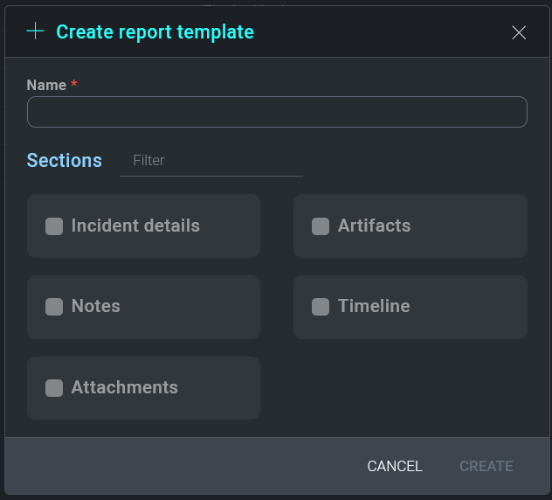Tick the Artifacts section checkbox
Screen dimensions: 552x500
pyautogui.click(x=321, y=226)
